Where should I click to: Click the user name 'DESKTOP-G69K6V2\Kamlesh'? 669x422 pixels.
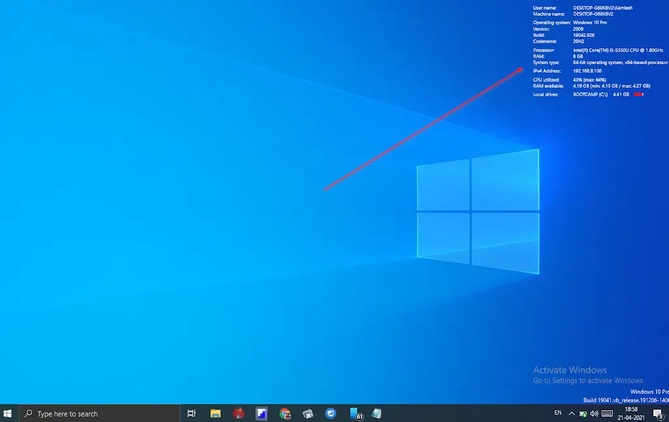[x=603, y=8]
